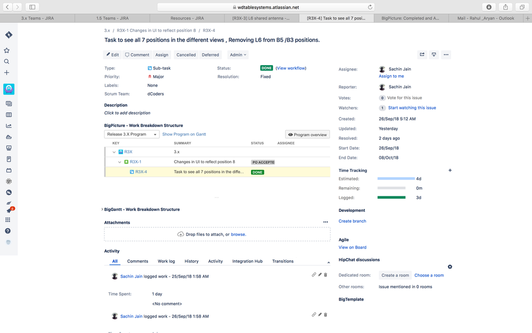Open the components icon in the sidebar

(x=9, y=170)
